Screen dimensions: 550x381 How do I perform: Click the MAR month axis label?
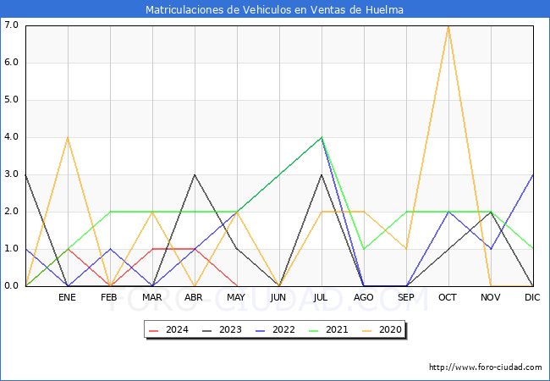click(x=151, y=297)
